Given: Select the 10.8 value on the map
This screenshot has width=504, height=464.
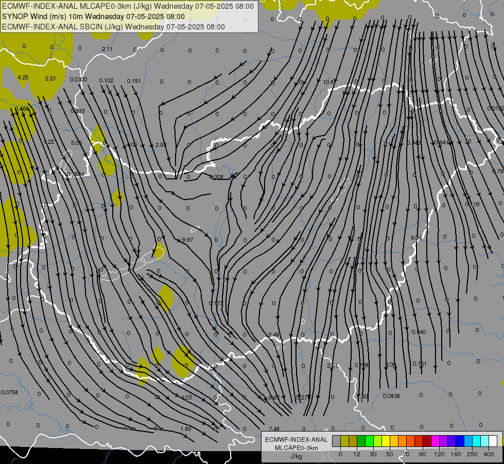Looking at the screenshot, I should [x=328, y=82].
